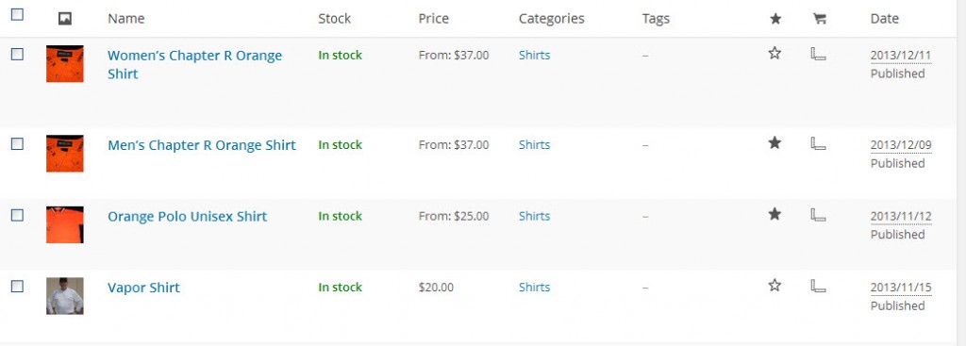966x346 pixels.
Task: Unfeature Men's Chapter R Orange Shirt via star
Action: point(774,143)
